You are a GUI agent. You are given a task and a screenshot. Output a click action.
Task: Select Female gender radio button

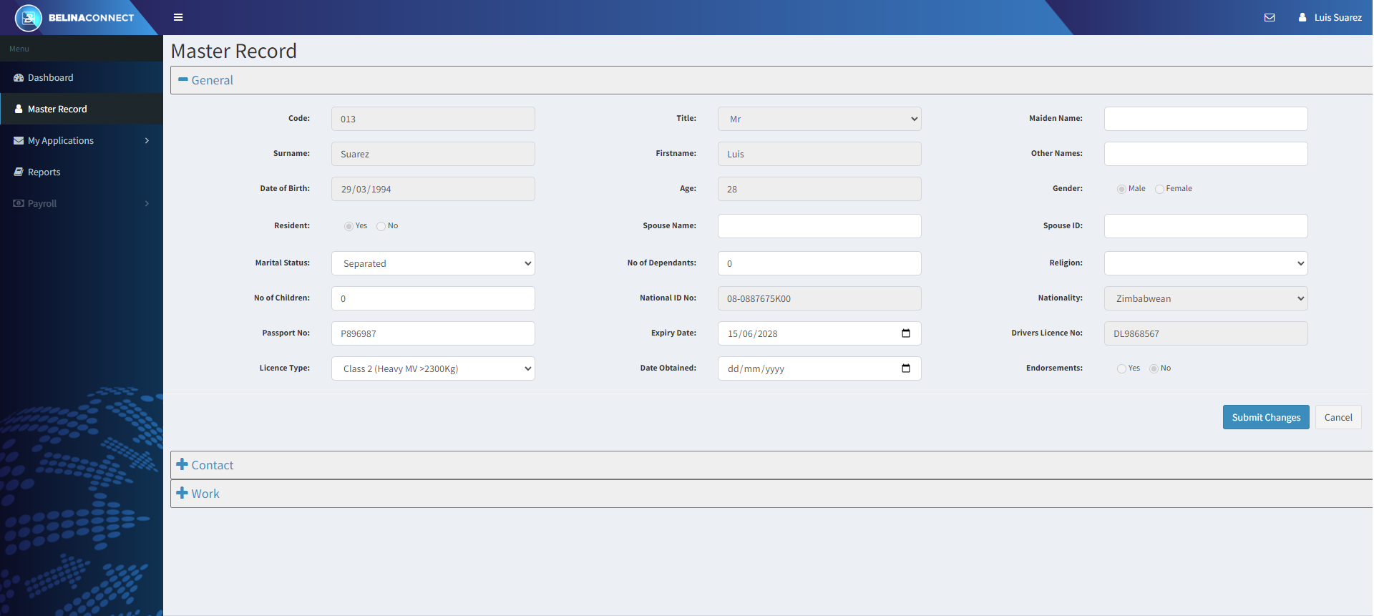pos(1159,189)
